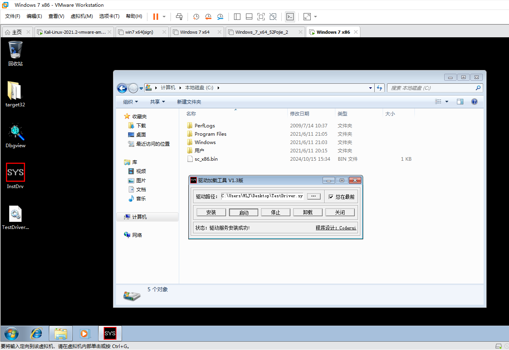Select the InstDrv desktop icon
Screen dimensions: 509x350
(15, 176)
